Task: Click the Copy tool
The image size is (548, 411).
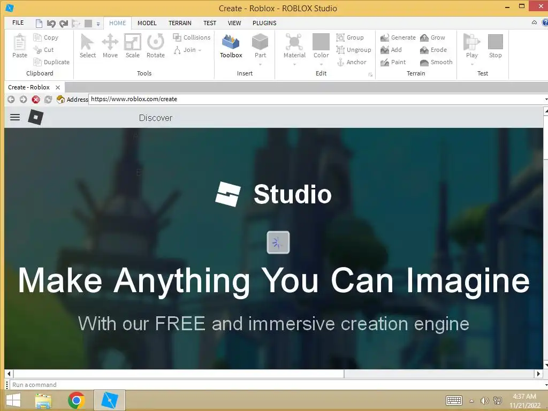Action: pyautogui.click(x=46, y=37)
